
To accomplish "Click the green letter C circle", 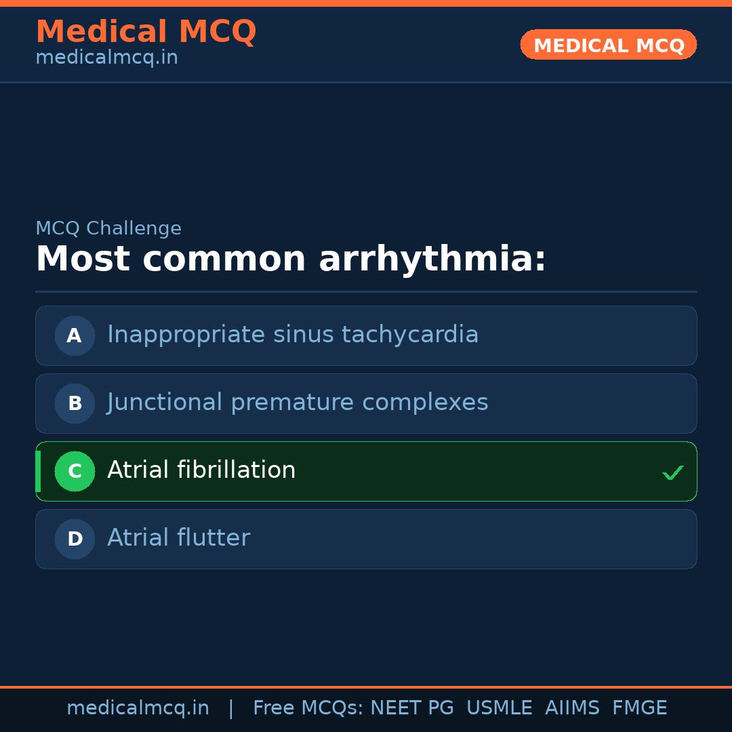I will 75,471.
